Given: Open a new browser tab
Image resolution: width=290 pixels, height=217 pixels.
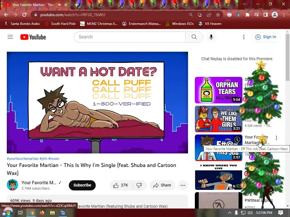Looking at the screenshot, I should click(x=76, y=5).
